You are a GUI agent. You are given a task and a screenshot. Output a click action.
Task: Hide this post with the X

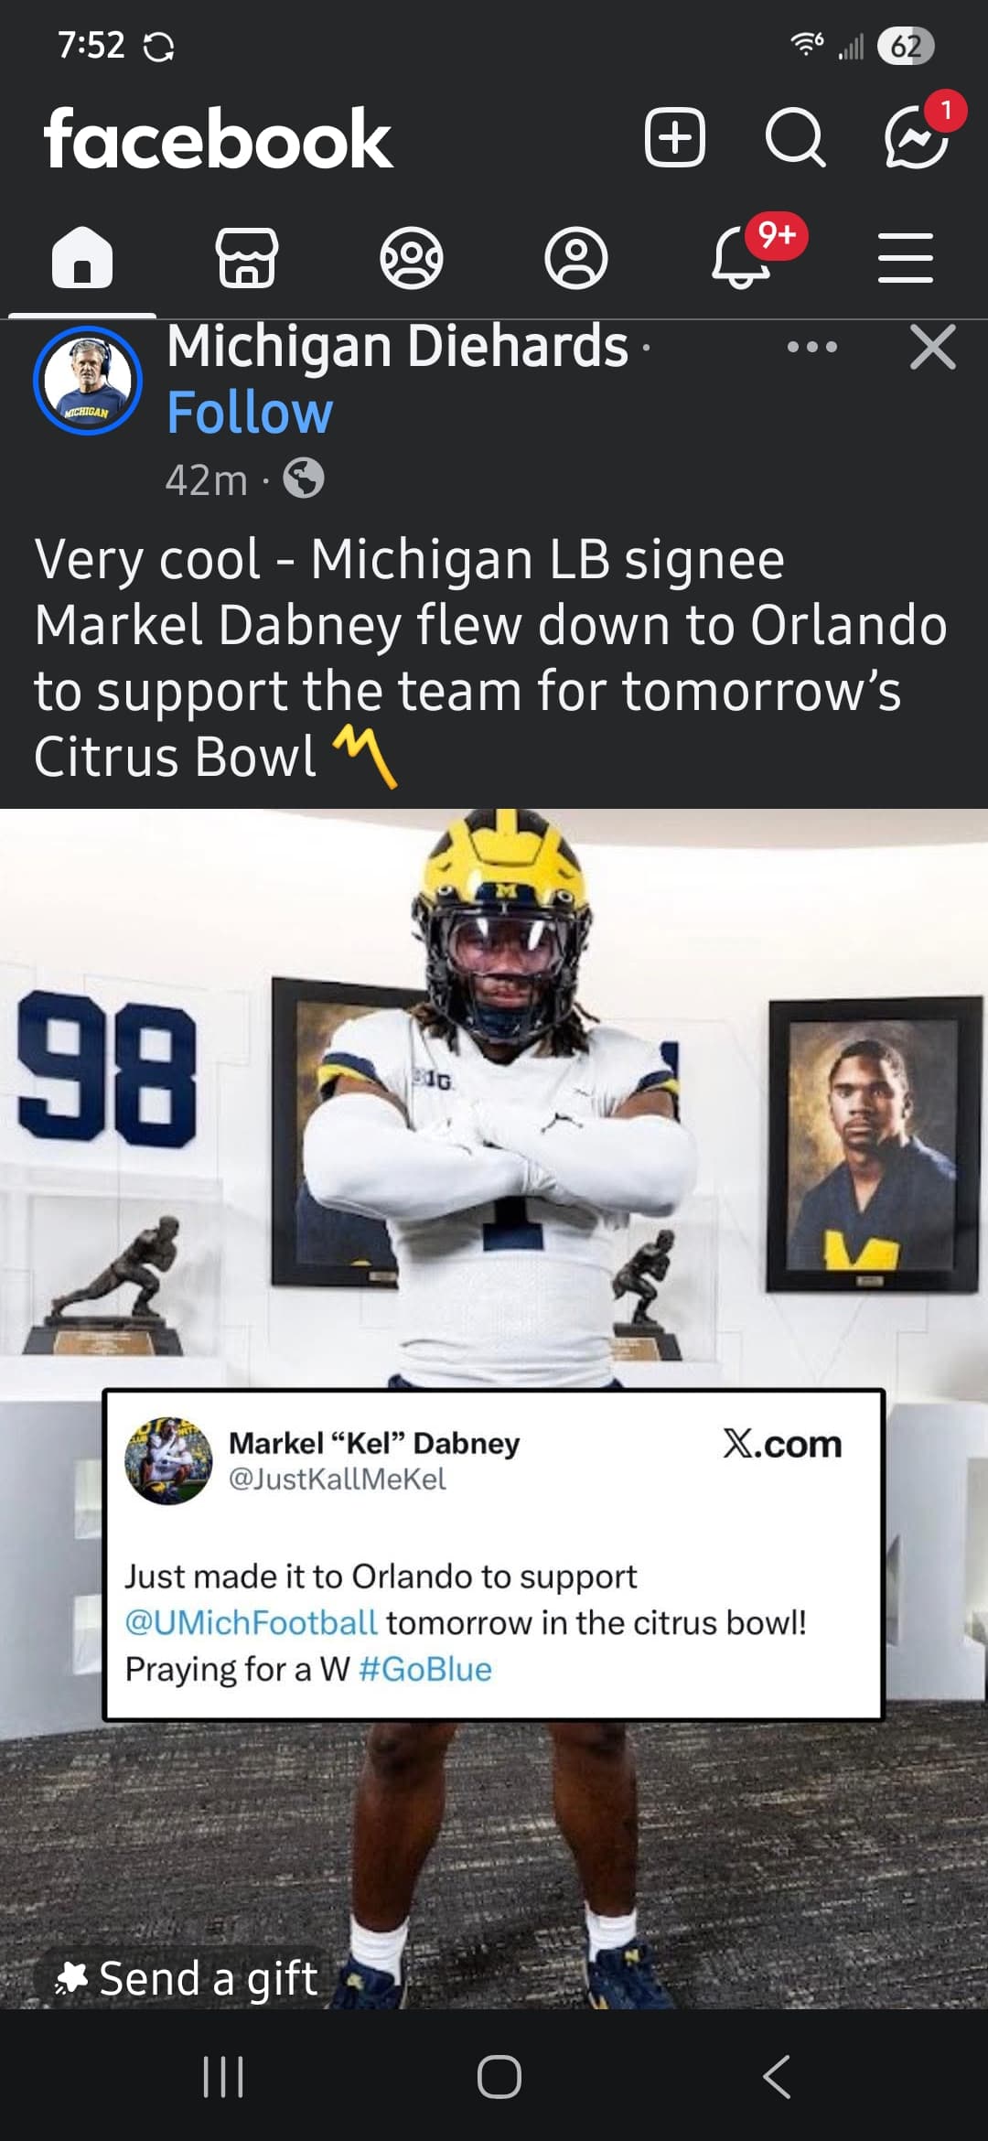[x=933, y=347]
